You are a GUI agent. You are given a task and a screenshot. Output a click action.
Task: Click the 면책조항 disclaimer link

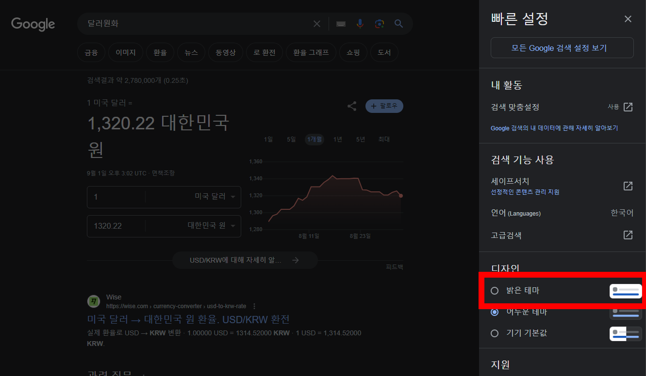tap(163, 173)
